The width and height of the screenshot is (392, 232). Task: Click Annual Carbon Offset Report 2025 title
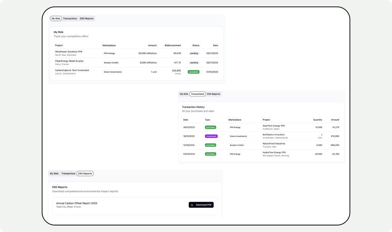click(x=77, y=203)
